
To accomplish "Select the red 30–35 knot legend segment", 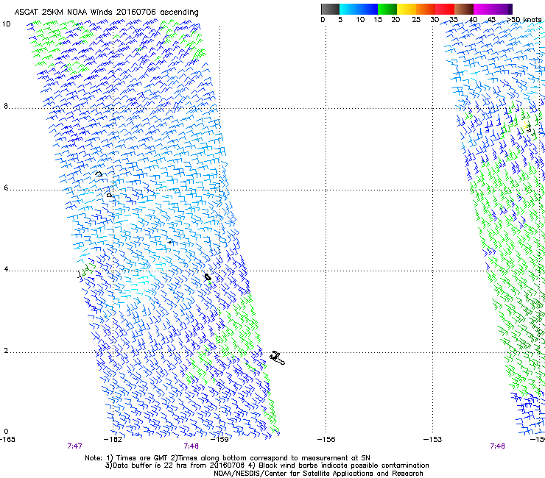I will pos(445,9).
